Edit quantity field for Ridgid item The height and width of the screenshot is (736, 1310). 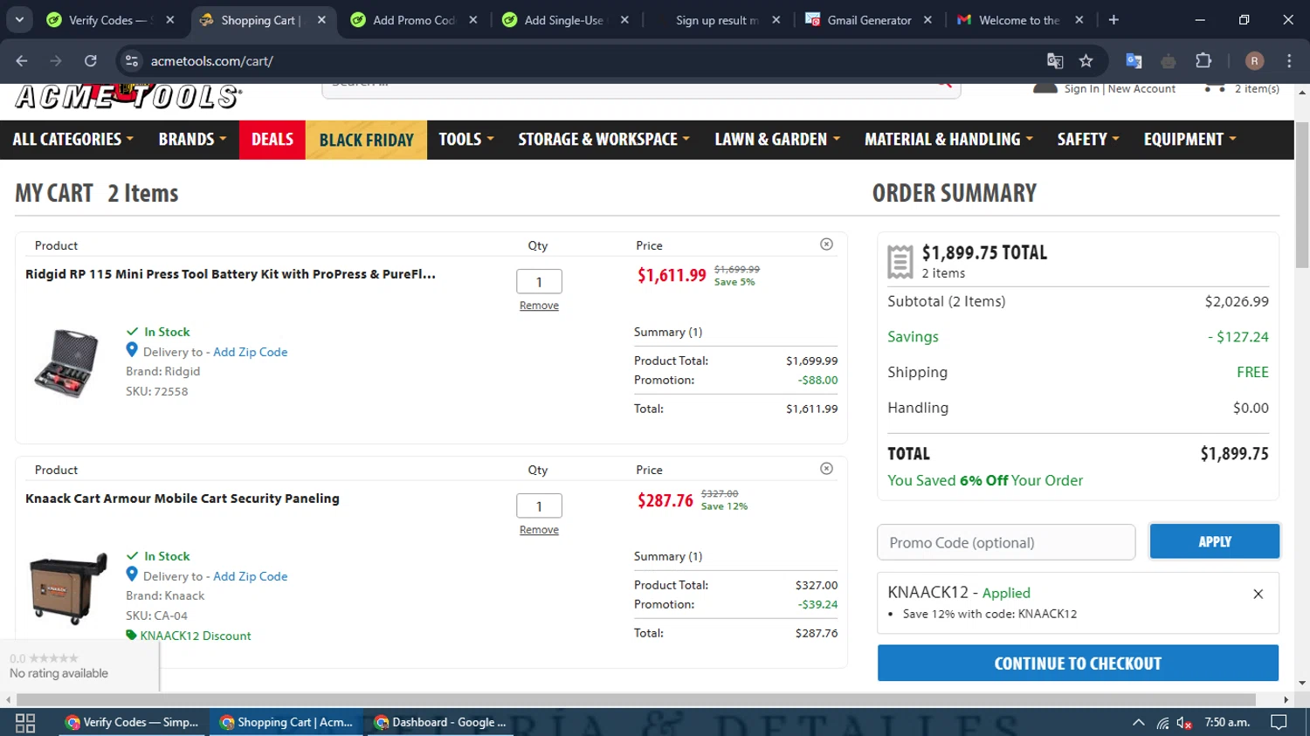539,282
